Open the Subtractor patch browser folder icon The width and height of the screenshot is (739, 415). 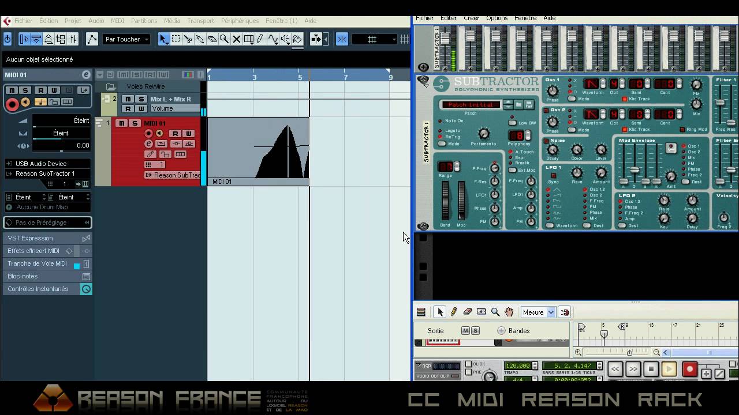(x=519, y=104)
